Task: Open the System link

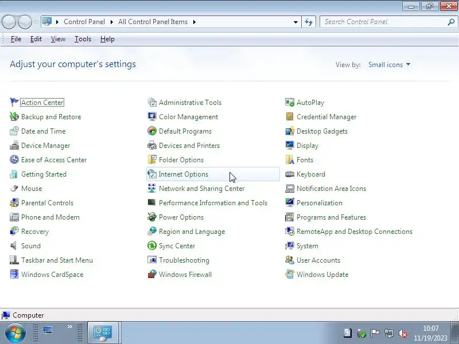Action: pos(308,246)
